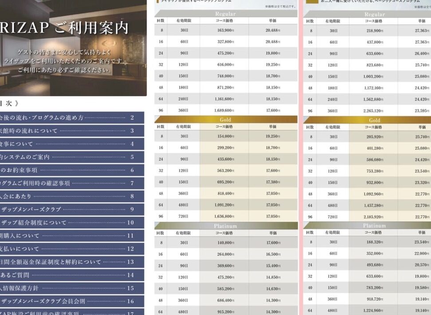Open contents entry あるご質問 page 14
This screenshot has height=315, width=431.
pos(72,275)
